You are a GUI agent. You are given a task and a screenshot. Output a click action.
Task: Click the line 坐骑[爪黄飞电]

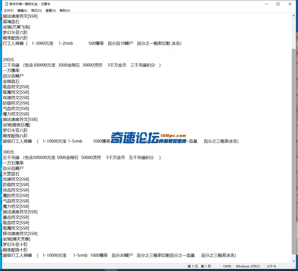(x=16, y=27)
